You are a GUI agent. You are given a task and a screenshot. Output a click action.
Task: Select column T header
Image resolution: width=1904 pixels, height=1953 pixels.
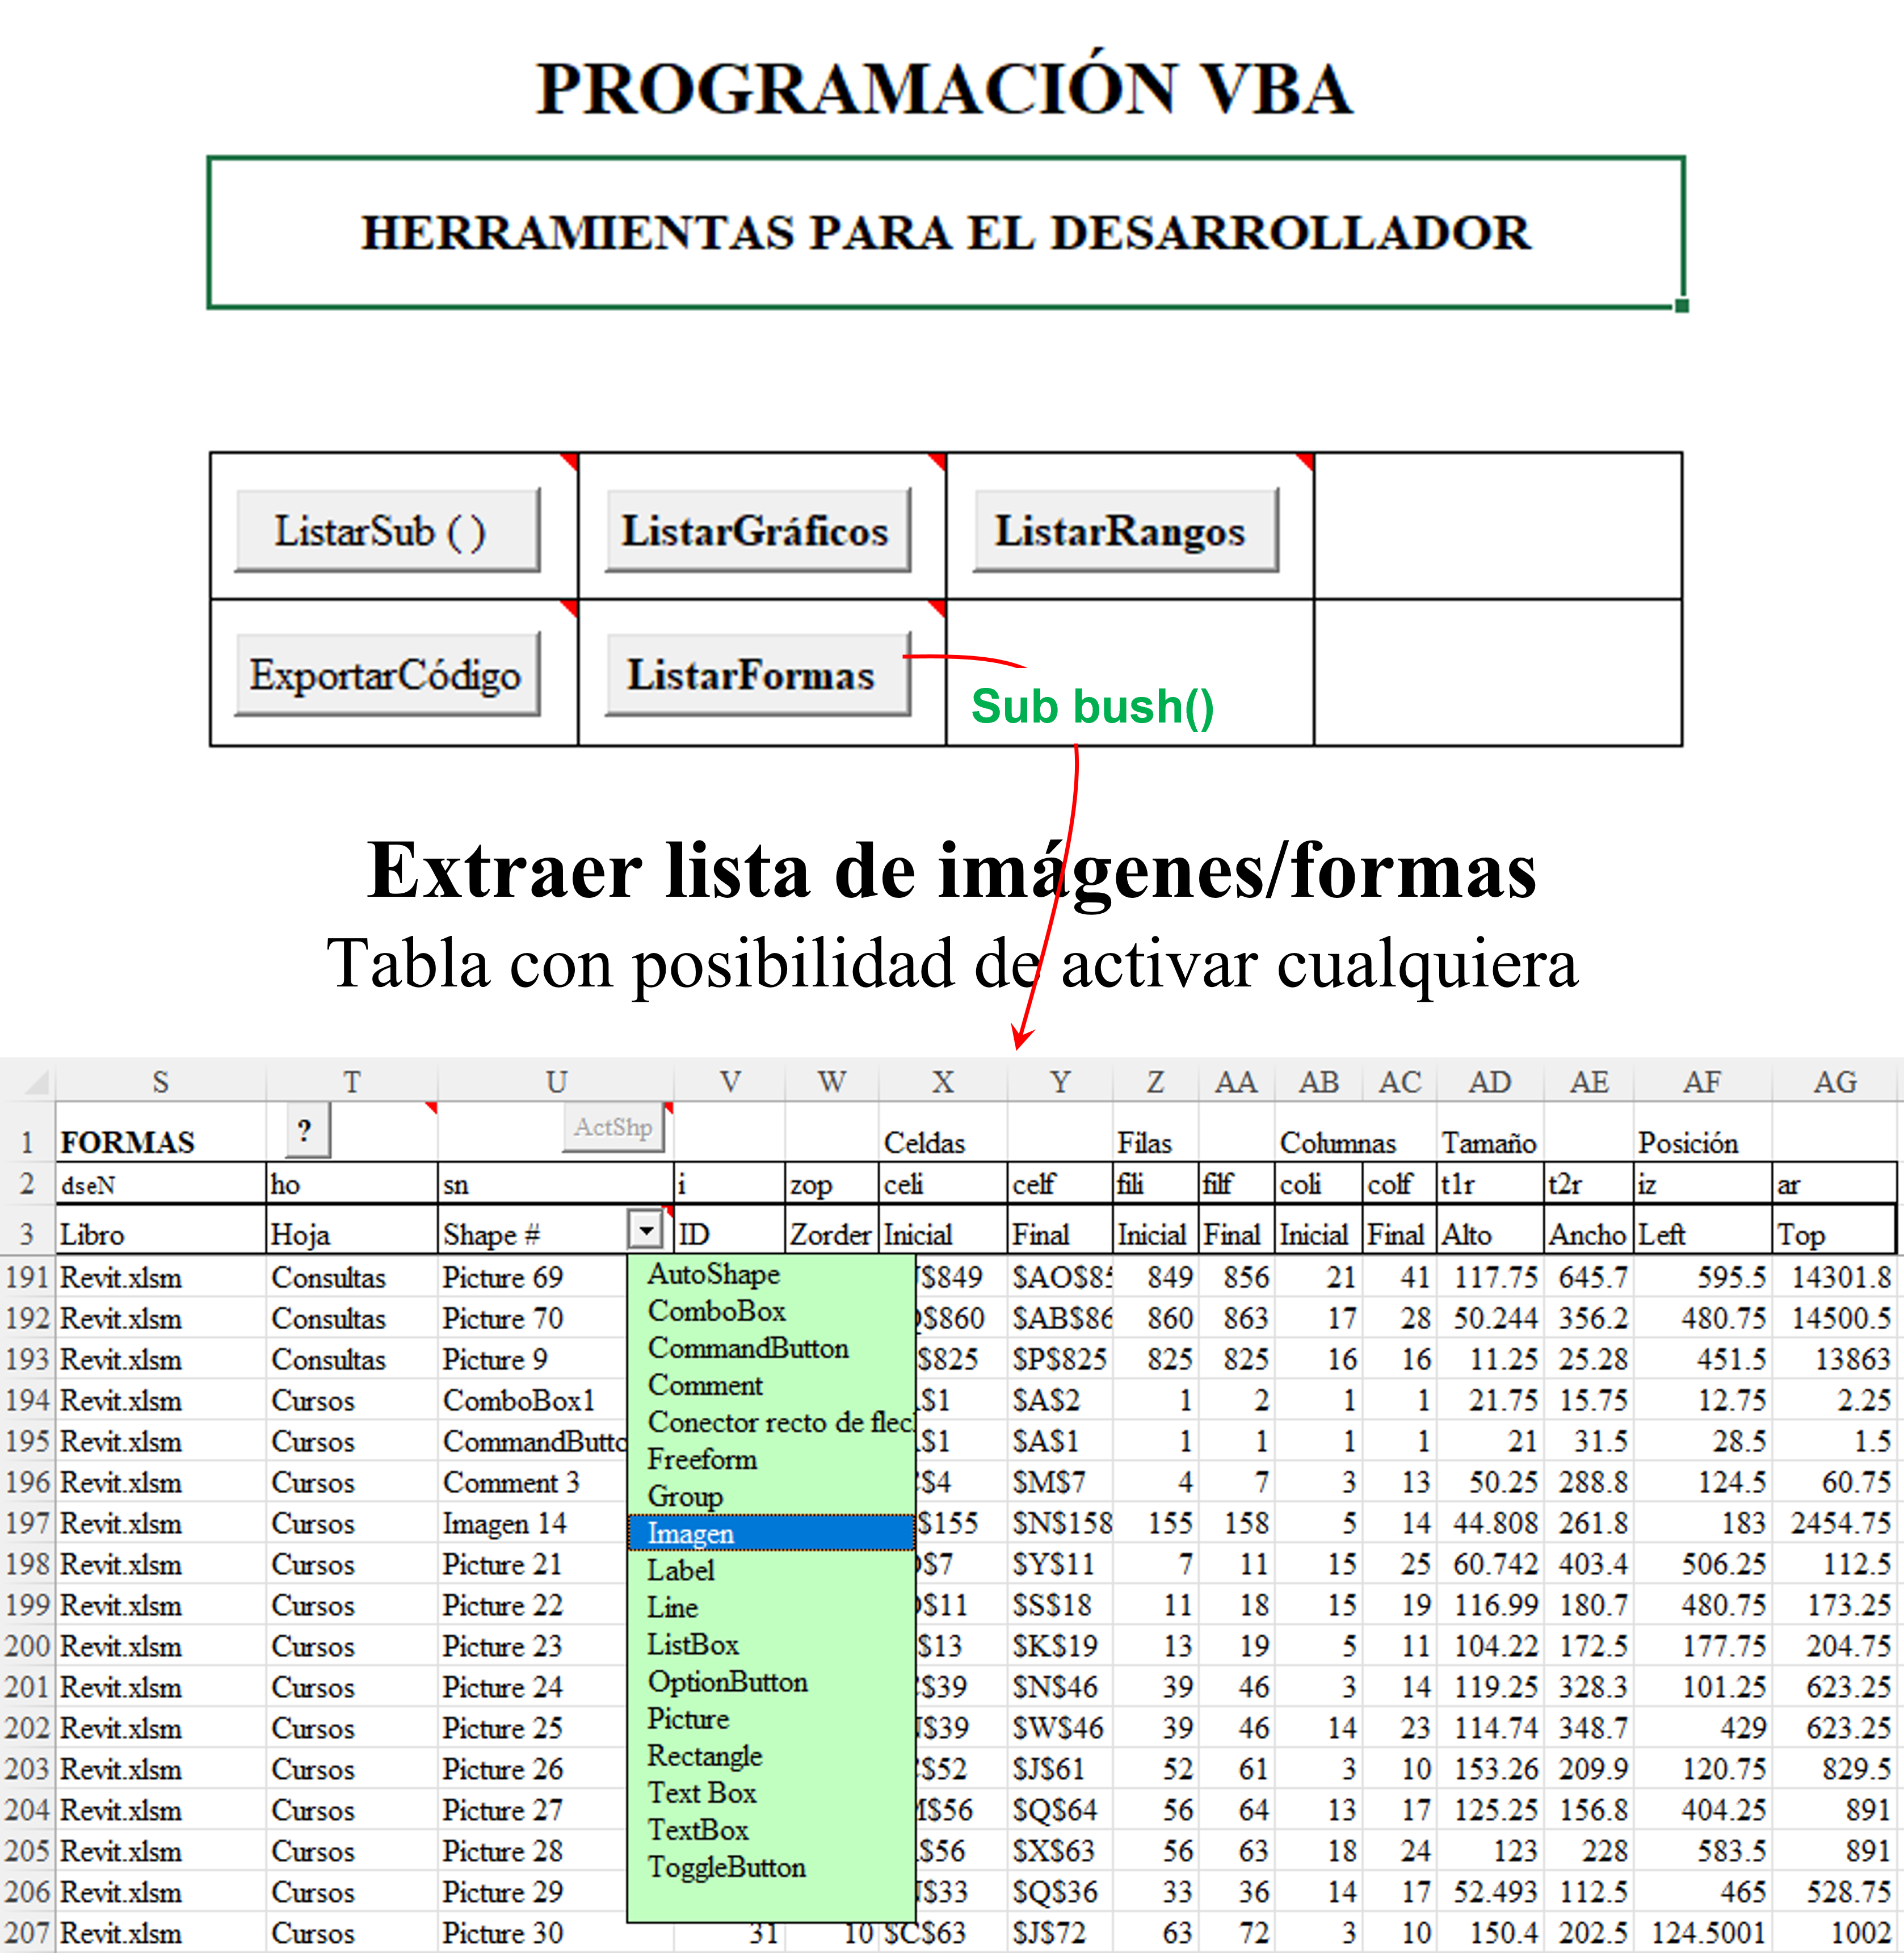(351, 1081)
